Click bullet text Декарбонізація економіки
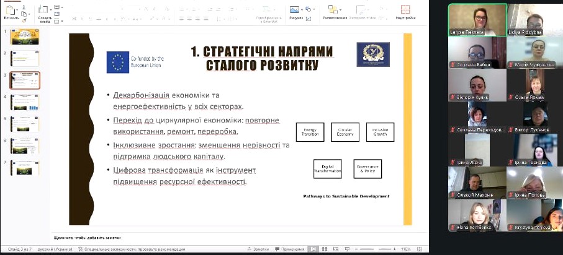The height and width of the screenshot is (255, 563). pyautogui.click(x=162, y=95)
